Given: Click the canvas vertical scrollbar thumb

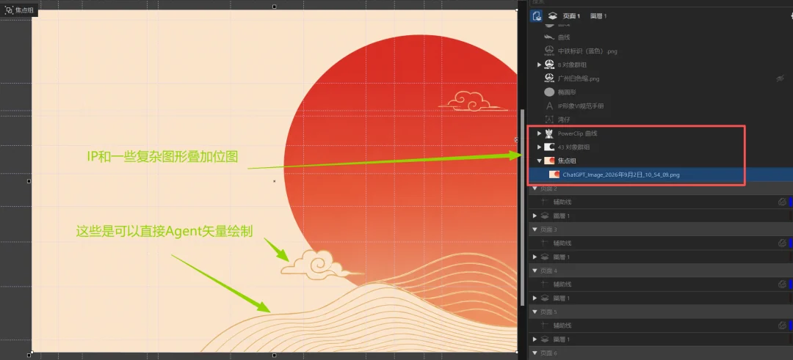Looking at the screenshot, I should tap(523, 207).
